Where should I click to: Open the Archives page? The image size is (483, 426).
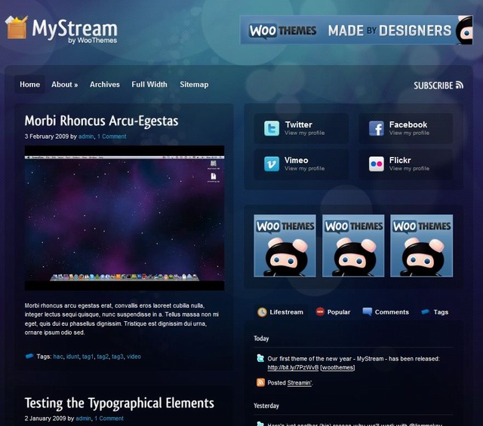[x=105, y=84]
